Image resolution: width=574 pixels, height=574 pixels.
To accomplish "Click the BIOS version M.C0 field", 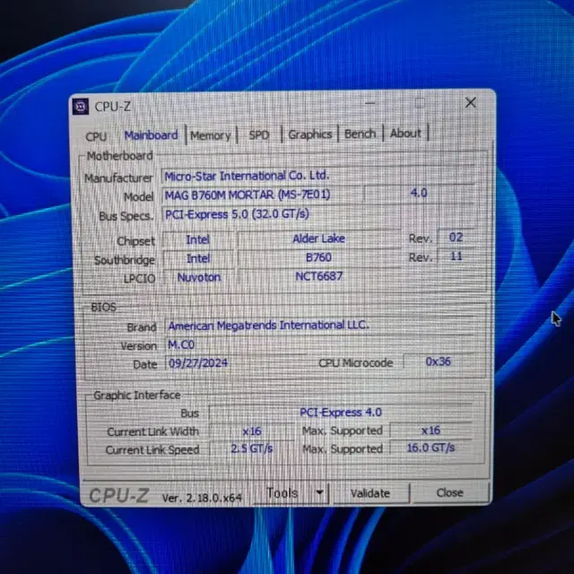I will 320,344.
